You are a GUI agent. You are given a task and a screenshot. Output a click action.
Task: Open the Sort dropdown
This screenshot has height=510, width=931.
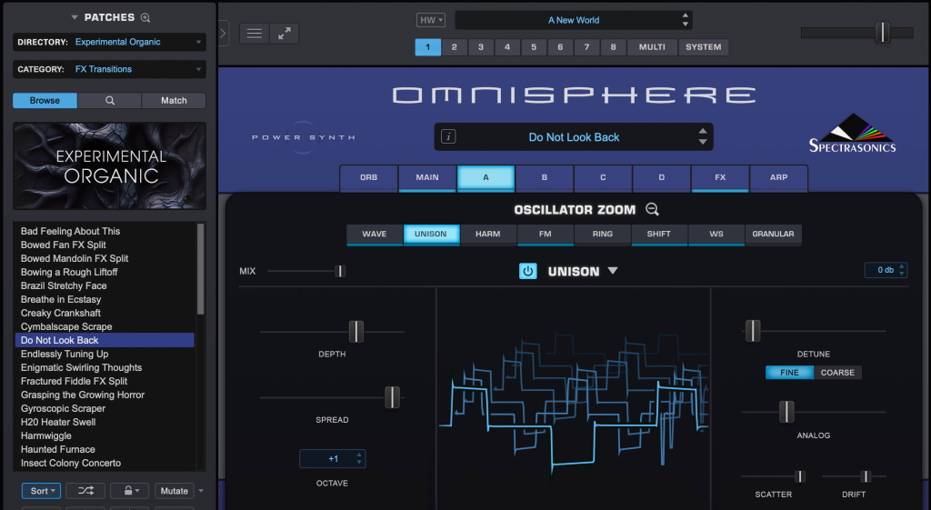coord(42,491)
